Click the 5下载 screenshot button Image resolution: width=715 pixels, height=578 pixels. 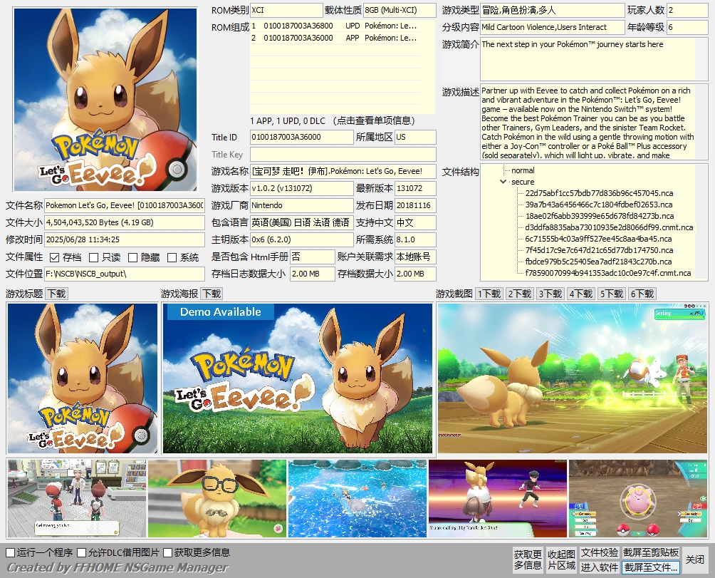612,294
